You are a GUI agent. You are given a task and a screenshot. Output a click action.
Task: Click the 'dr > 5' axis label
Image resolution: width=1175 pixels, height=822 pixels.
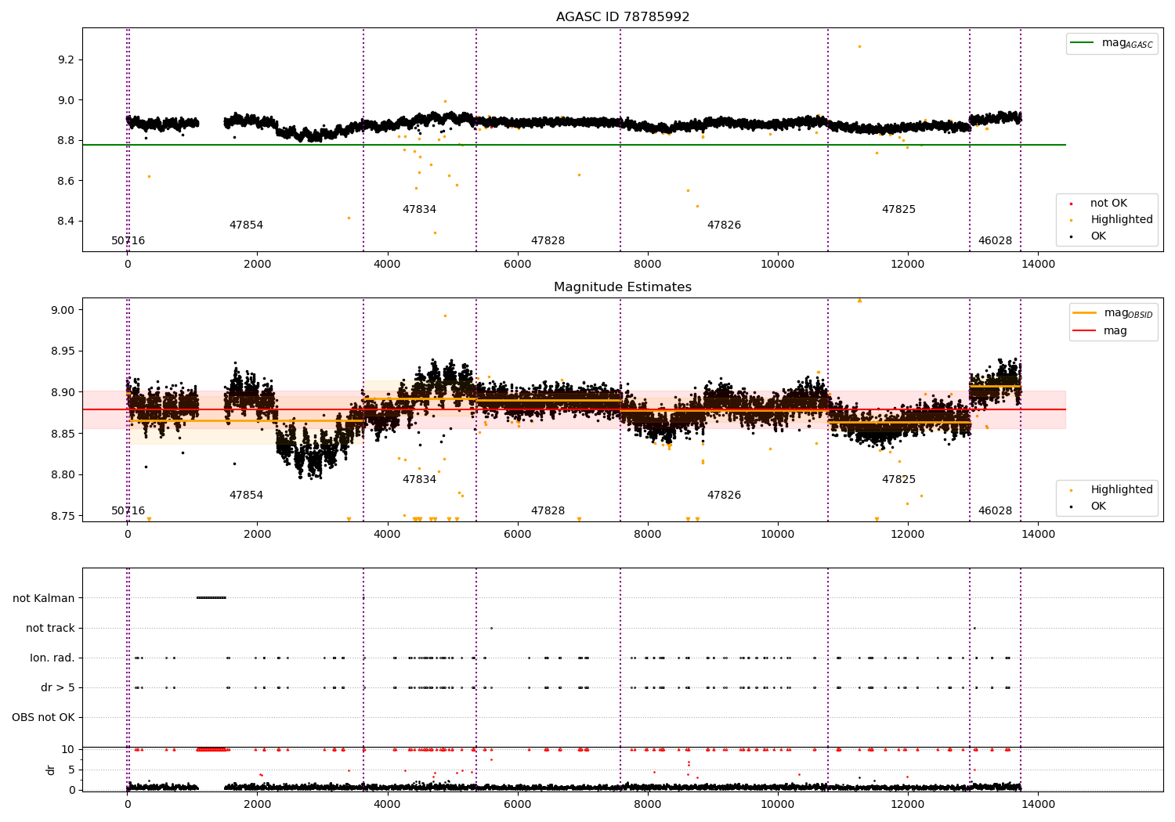pos(58,688)
